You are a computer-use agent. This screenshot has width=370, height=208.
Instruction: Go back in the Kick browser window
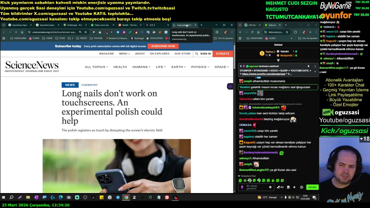(240, 32)
